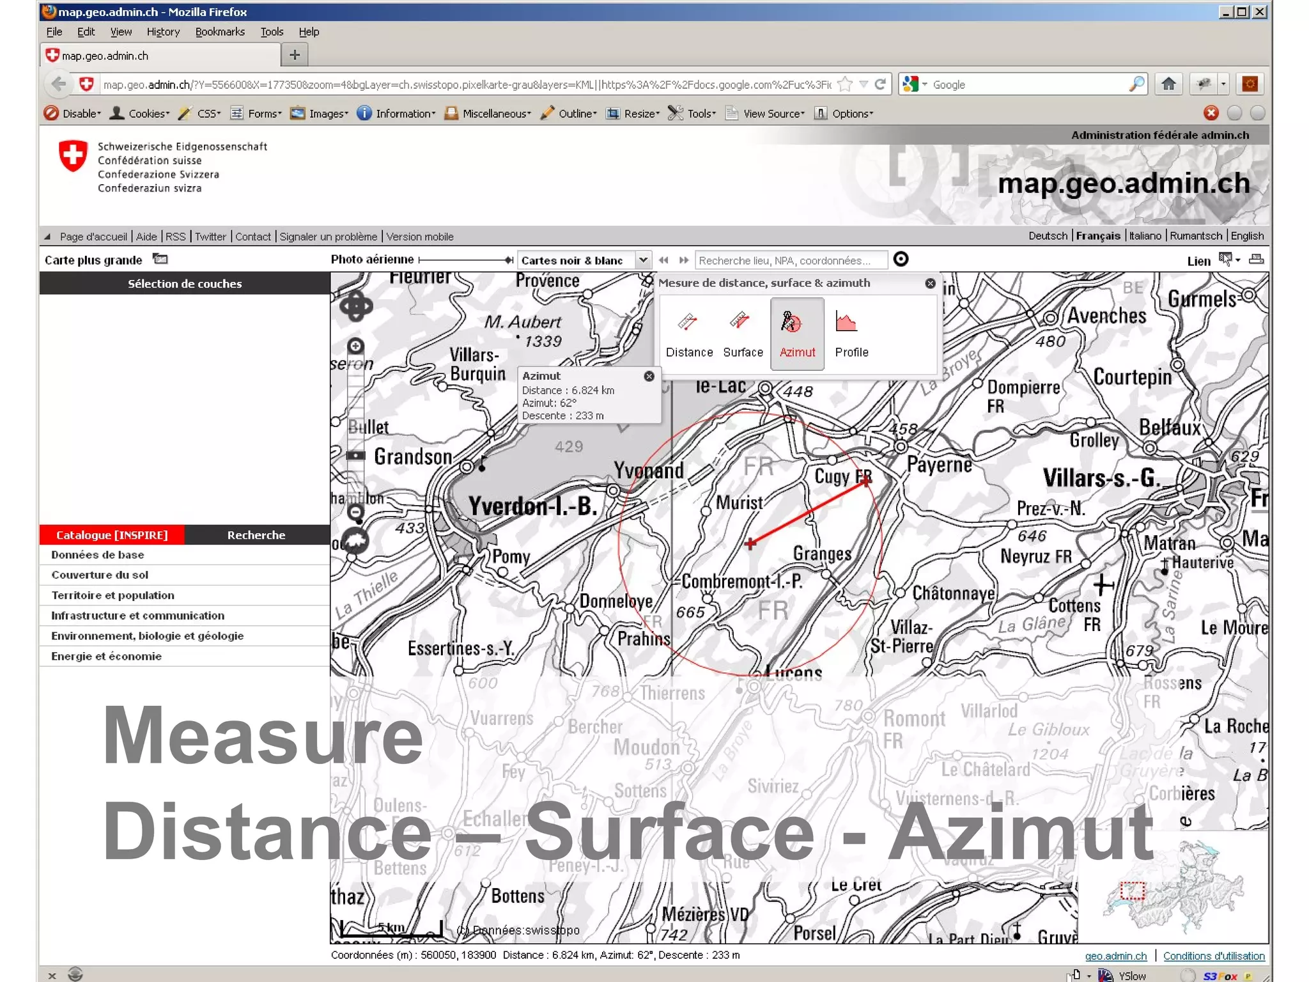Switch language to Italiano
The width and height of the screenshot is (1309, 982).
1145,236
